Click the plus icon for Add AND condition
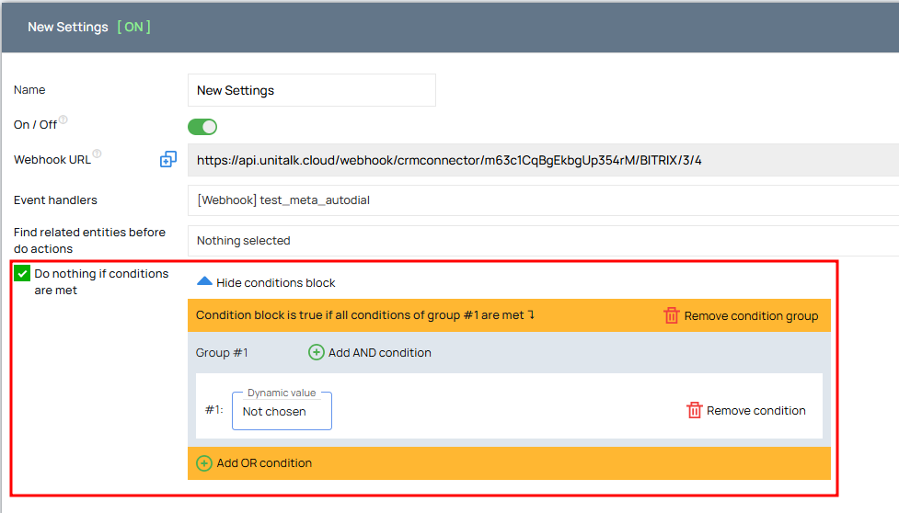 pyautogui.click(x=316, y=352)
